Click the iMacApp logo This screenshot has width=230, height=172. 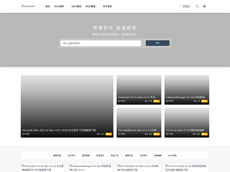(28, 6)
